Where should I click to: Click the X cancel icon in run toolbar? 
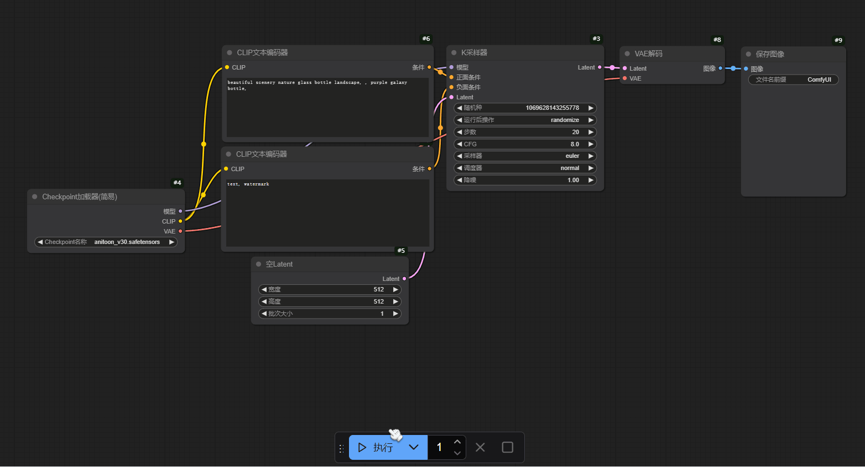pos(480,447)
